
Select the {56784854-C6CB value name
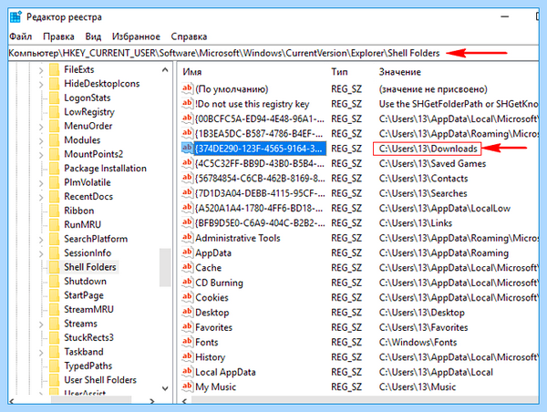260,179
